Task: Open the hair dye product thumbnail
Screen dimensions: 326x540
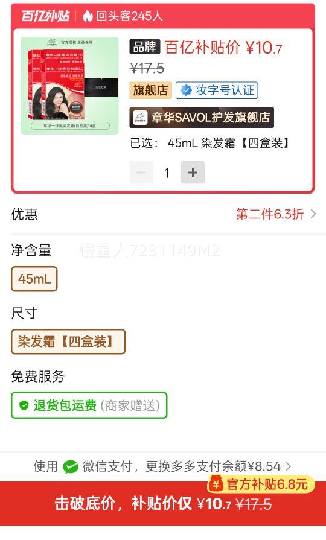Action: click(x=69, y=86)
